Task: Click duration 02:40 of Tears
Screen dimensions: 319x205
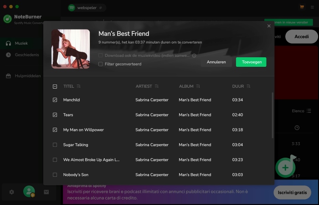Action: 237,115
